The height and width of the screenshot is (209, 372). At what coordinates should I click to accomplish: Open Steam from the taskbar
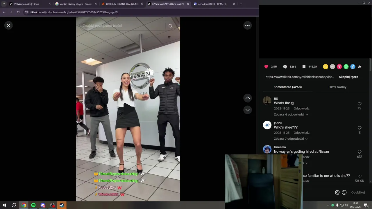tap(62, 205)
